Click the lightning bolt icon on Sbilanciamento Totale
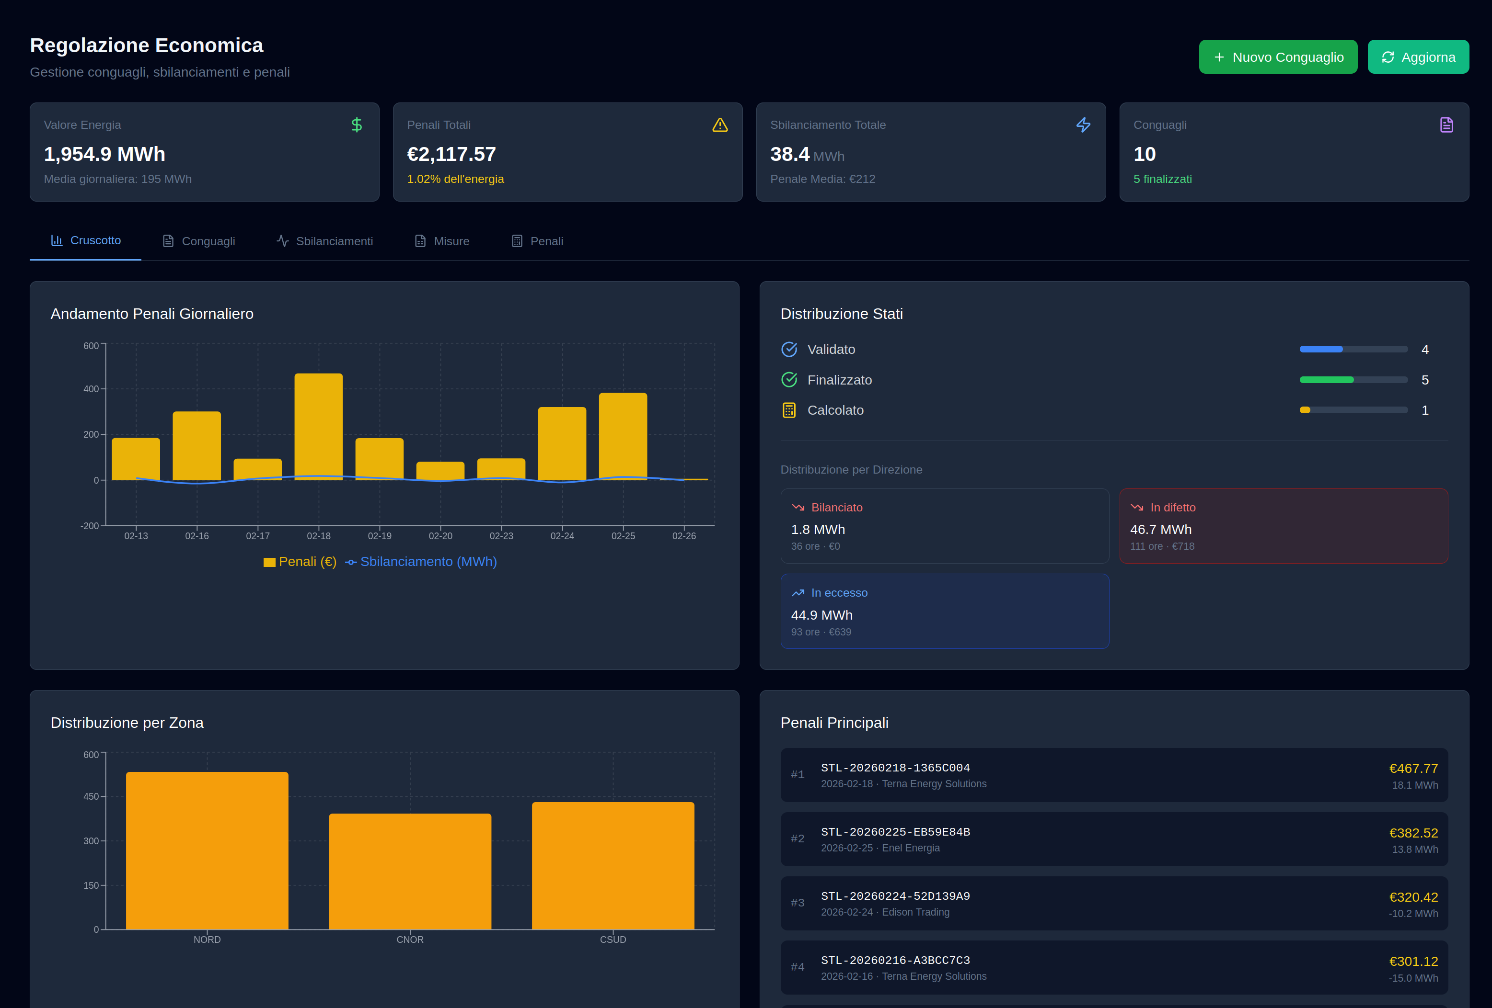This screenshot has width=1492, height=1008. [1083, 125]
